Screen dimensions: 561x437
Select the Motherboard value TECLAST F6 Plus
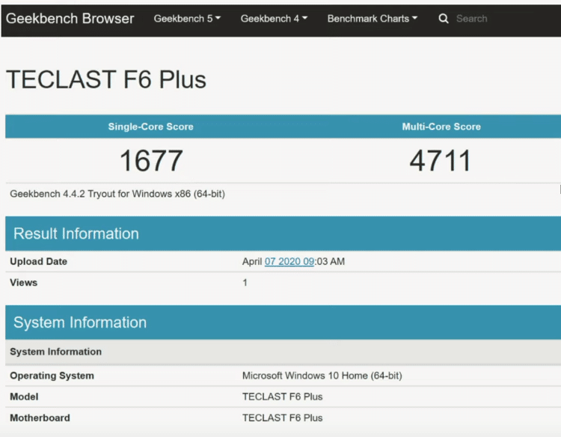282,418
